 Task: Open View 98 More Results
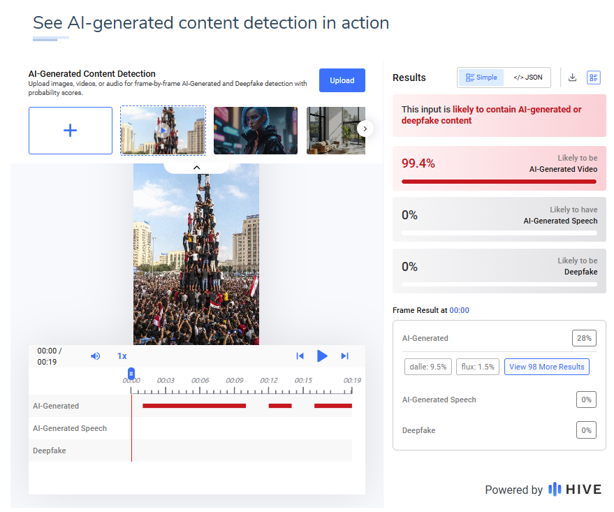[547, 367]
